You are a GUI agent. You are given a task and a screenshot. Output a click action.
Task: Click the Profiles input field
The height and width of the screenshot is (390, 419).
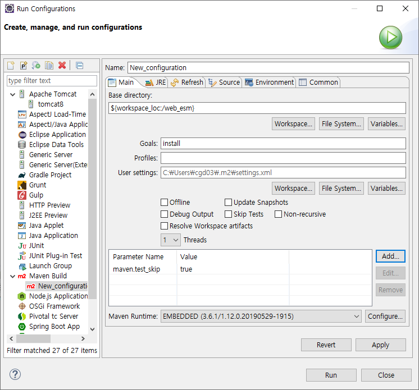(283, 158)
